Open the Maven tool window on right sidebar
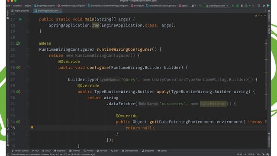The width and height of the screenshot is (277, 156). (269, 30)
